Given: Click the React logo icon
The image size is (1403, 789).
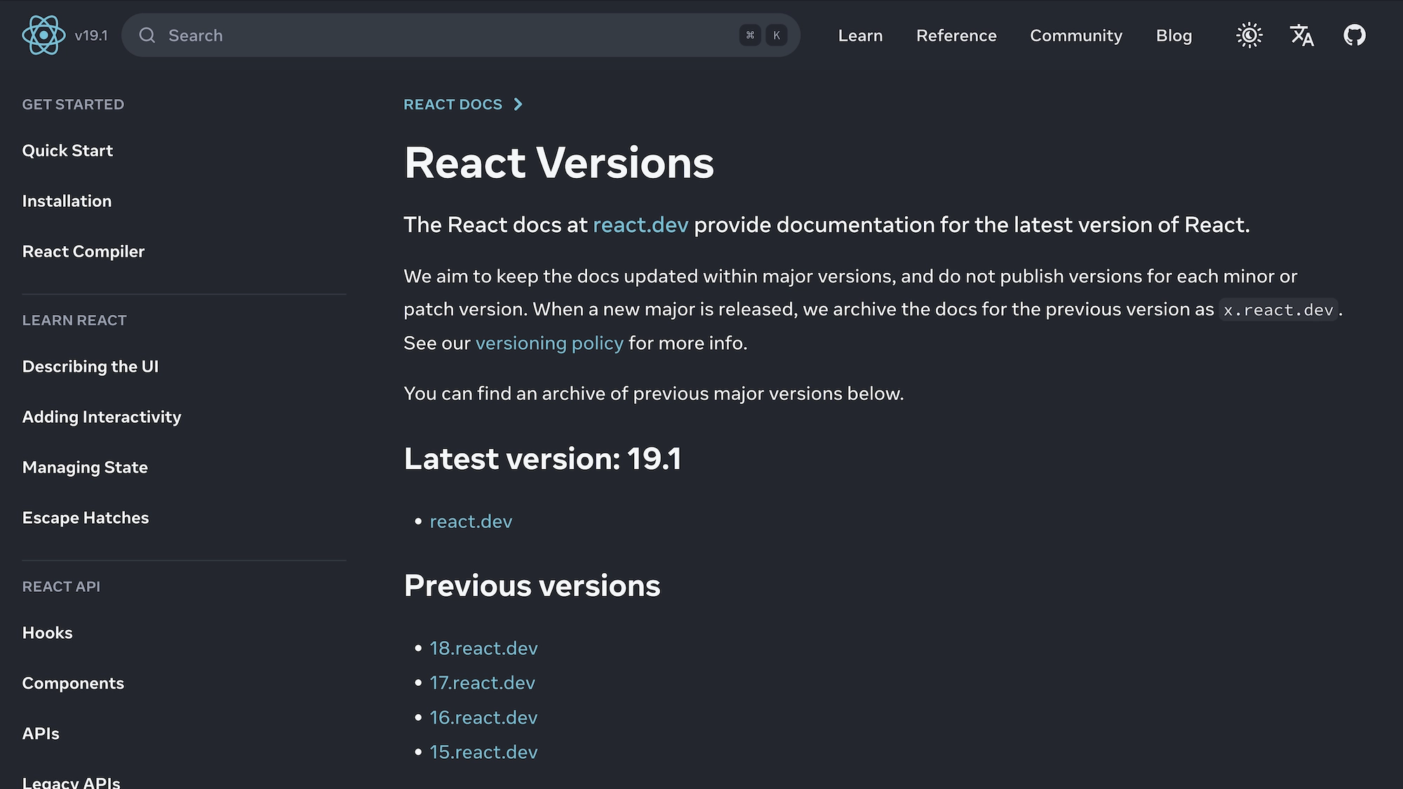Looking at the screenshot, I should [43, 35].
